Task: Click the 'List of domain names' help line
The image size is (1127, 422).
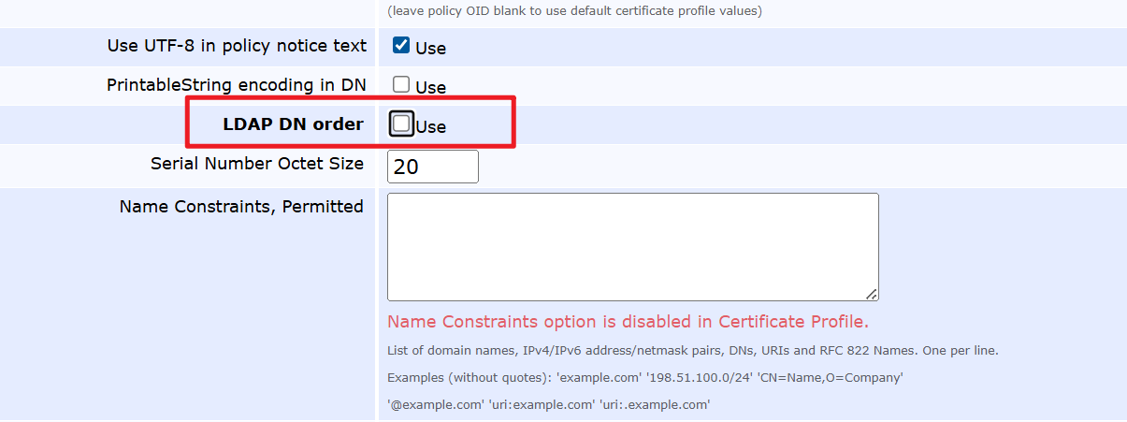Action: pyautogui.click(x=692, y=351)
